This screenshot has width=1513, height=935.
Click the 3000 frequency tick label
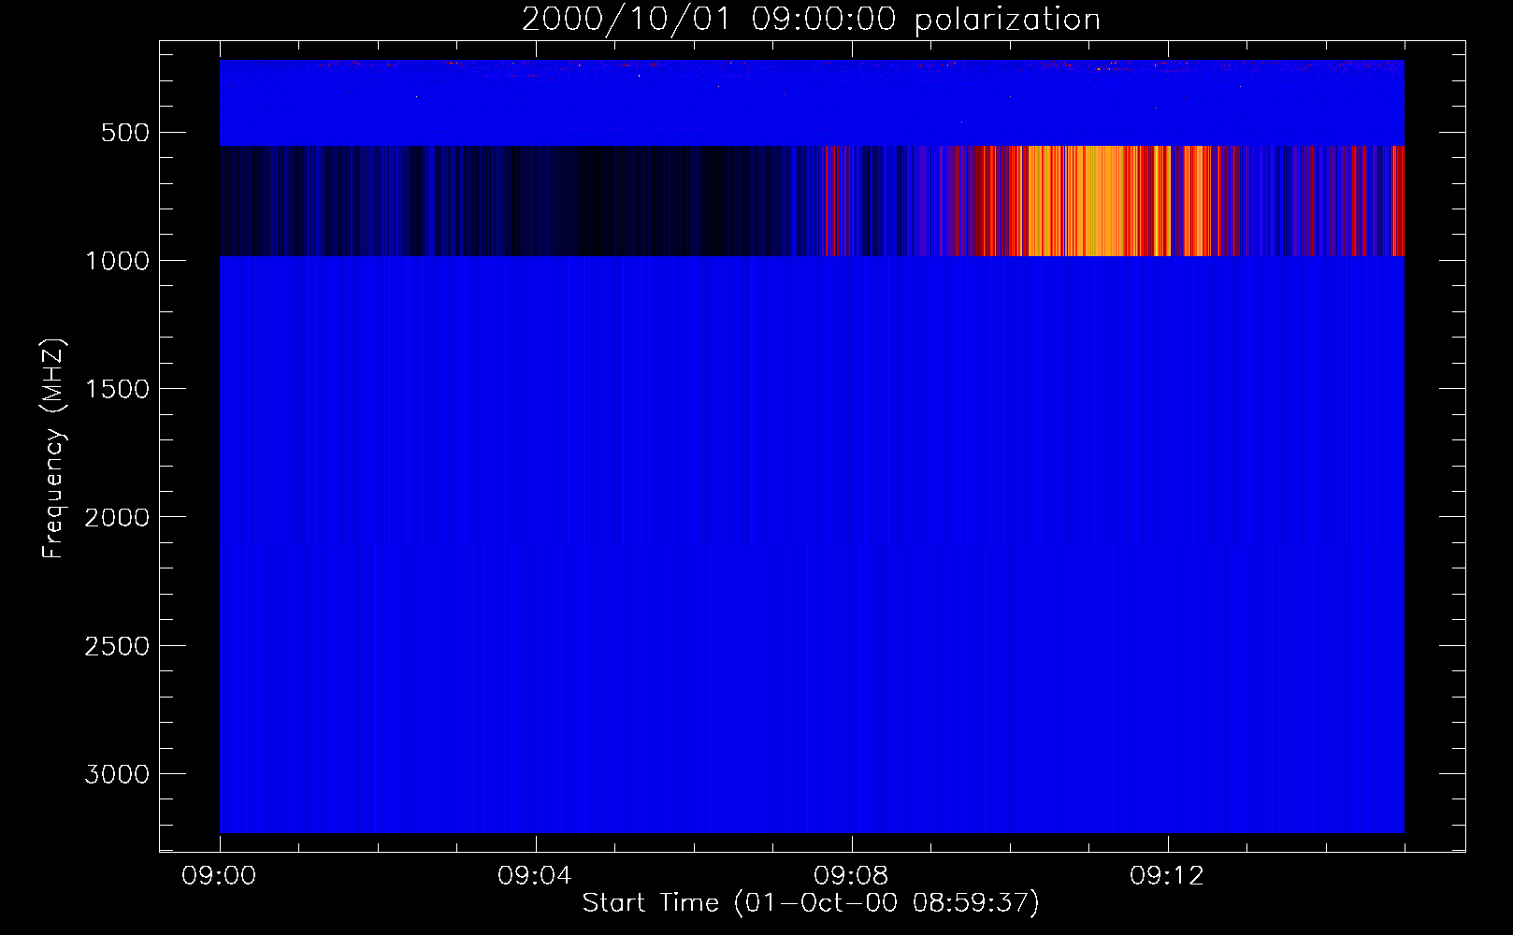pyautogui.click(x=117, y=774)
